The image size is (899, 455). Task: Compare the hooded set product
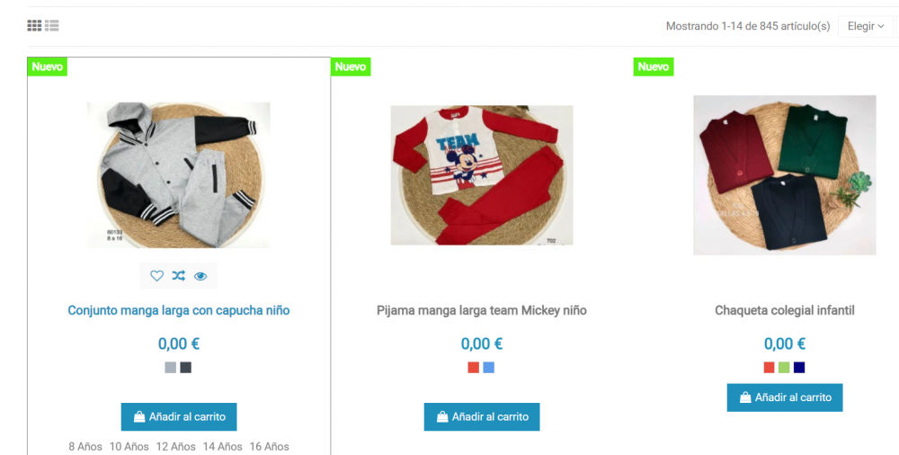click(178, 276)
